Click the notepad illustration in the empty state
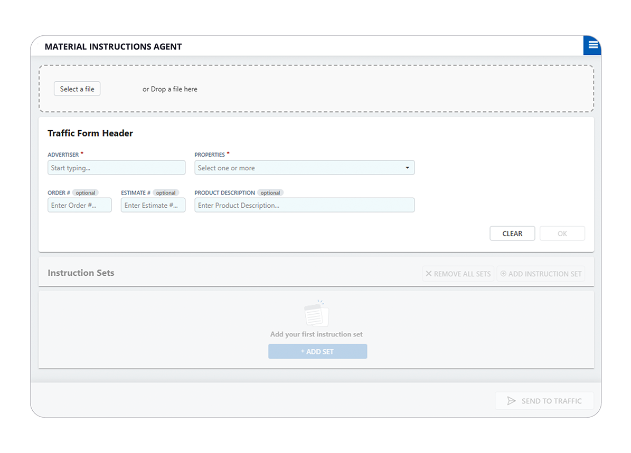The height and width of the screenshot is (453, 631). point(317,314)
